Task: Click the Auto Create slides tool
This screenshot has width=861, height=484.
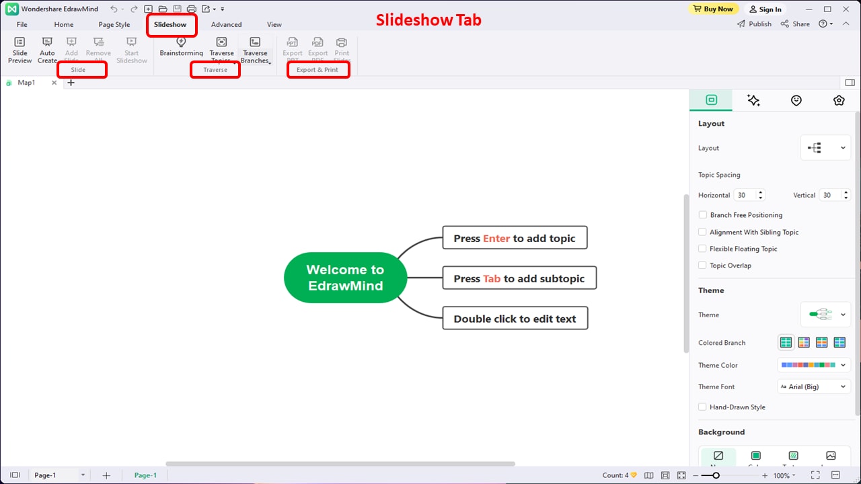Action: pos(47,50)
